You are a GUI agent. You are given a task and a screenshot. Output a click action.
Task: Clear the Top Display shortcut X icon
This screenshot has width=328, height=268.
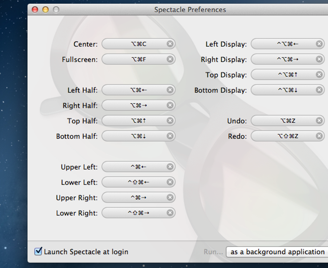pos(319,75)
